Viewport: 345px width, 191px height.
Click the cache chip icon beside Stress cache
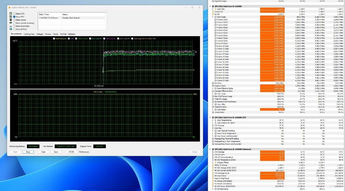pos(11,20)
